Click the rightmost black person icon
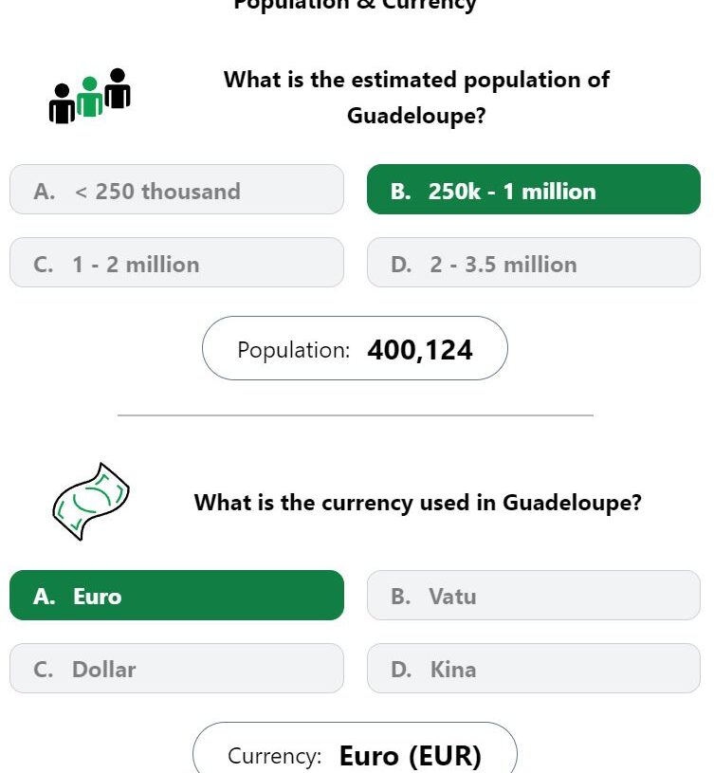The width and height of the screenshot is (714, 773). (x=118, y=88)
